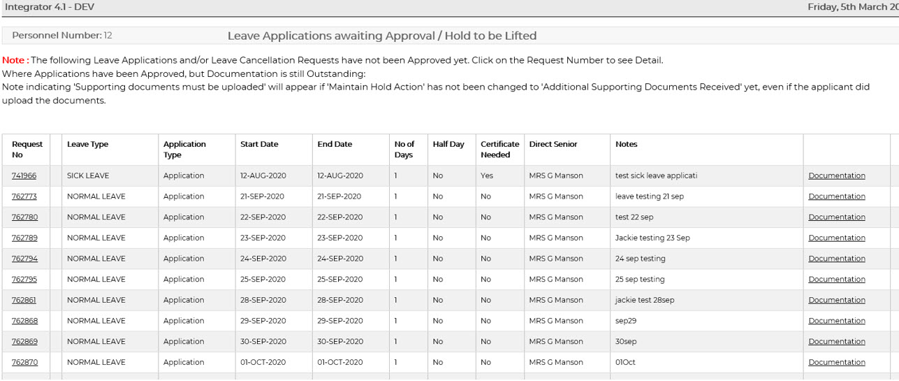The height and width of the screenshot is (381, 899).
Task: Open leave request 762869
Action: click(24, 342)
